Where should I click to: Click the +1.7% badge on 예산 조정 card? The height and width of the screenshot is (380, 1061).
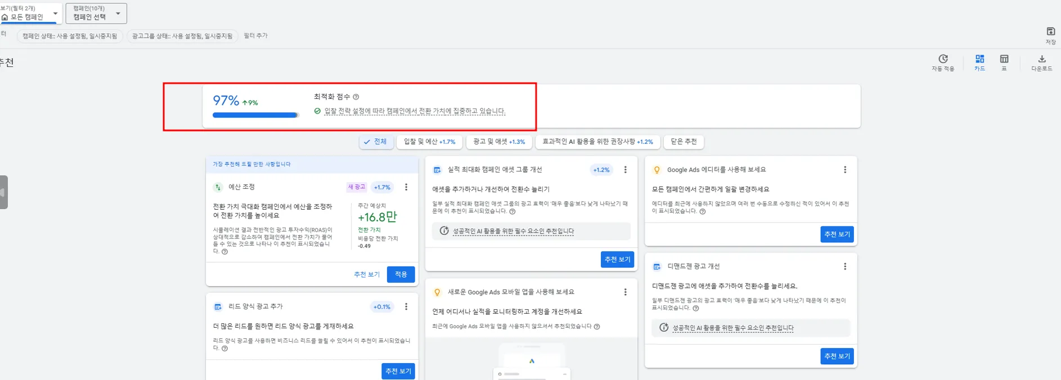(382, 187)
